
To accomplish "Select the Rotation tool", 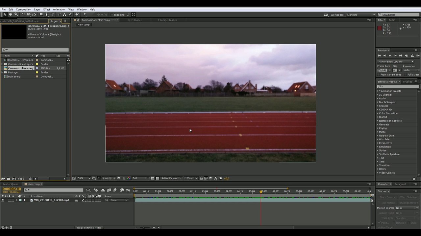I will [x=23, y=14].
